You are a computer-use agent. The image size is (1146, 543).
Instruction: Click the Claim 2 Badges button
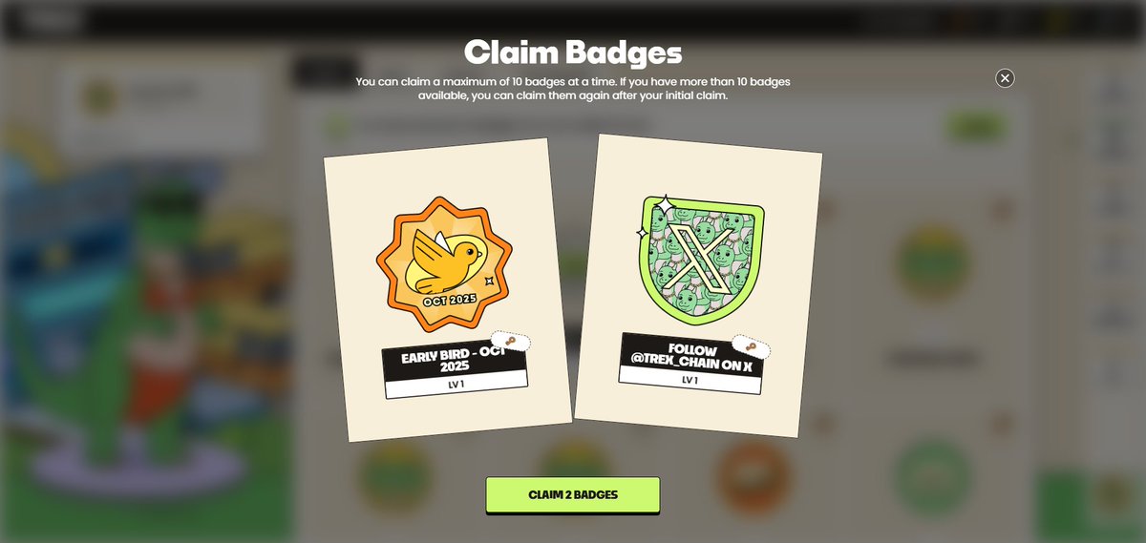(573, 494)
